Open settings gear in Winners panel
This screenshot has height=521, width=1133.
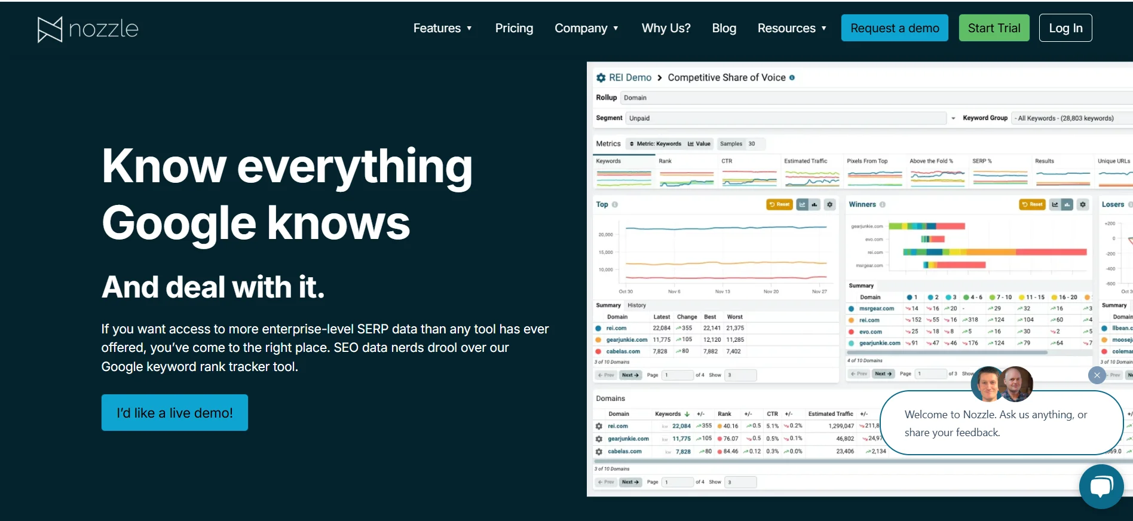(x=1082, y=204)
